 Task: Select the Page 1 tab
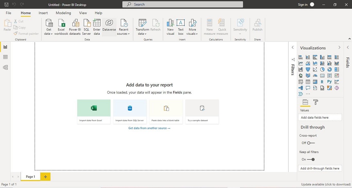point(31,176)
